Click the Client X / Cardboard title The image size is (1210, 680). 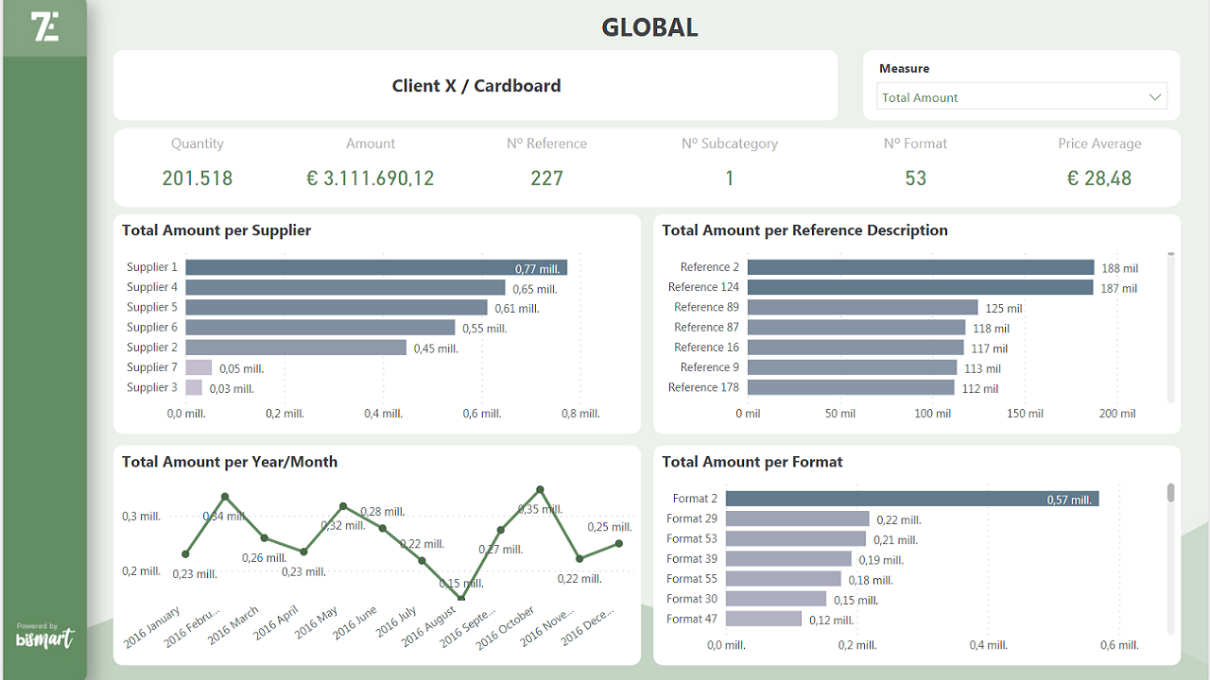(x=476, y=86)
